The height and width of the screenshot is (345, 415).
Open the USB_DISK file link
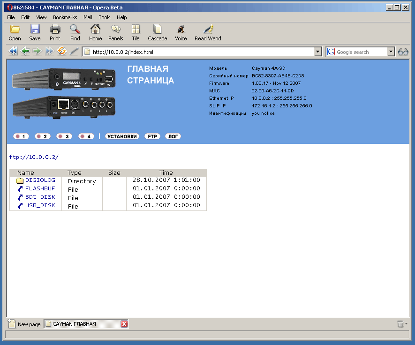40,206
